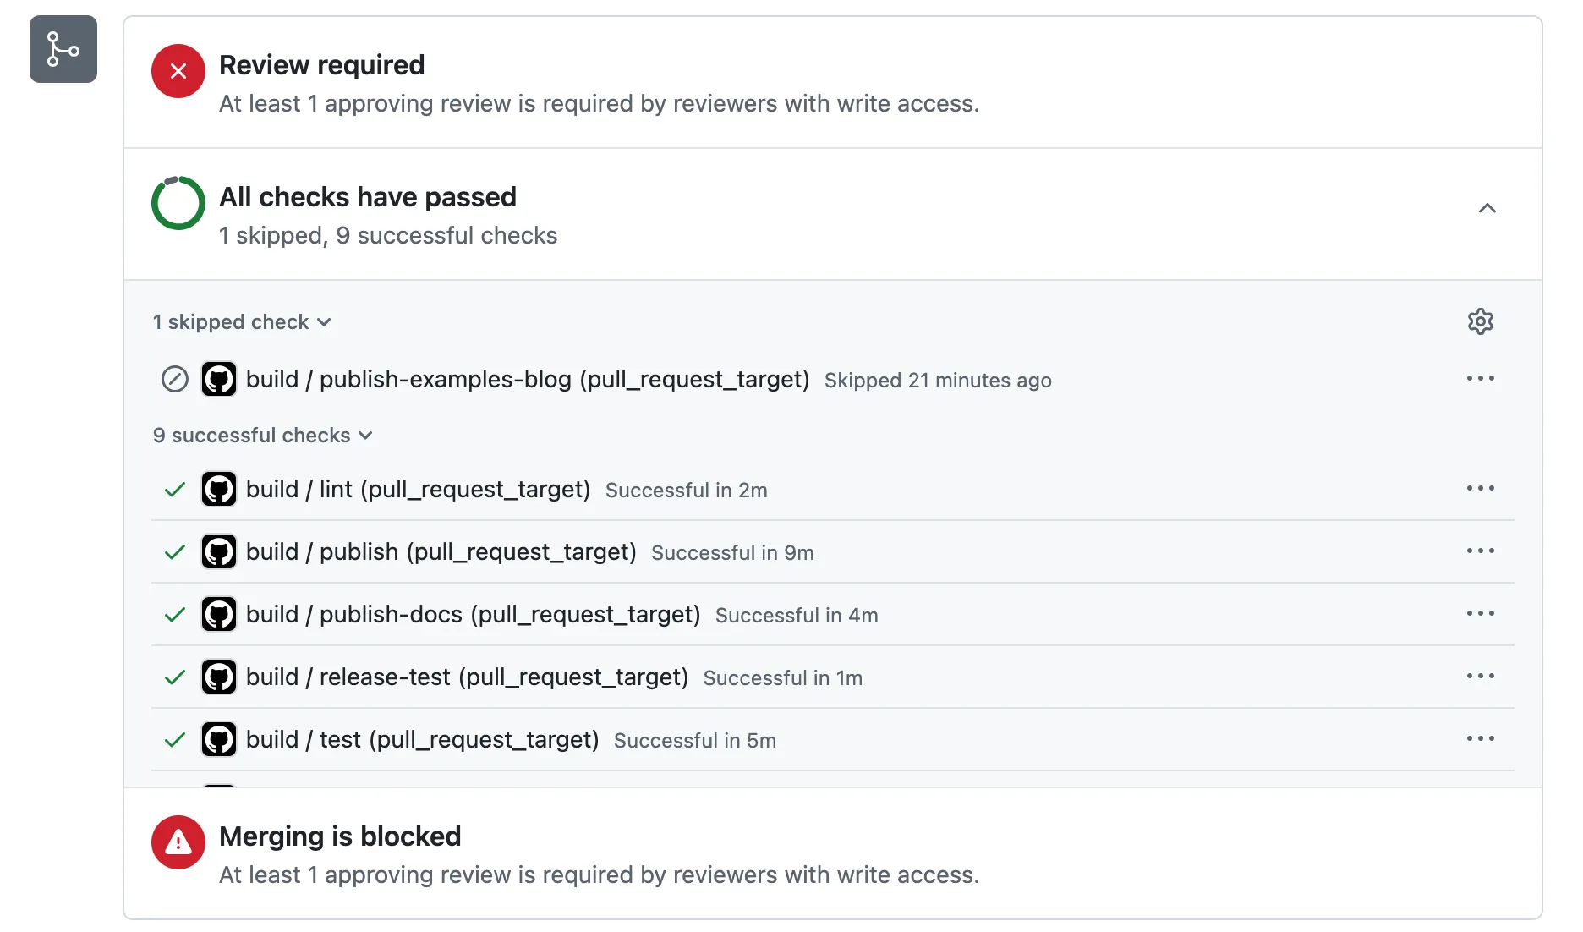
Task: Click the git merge branch icon
Action: [x=63, y=49]
